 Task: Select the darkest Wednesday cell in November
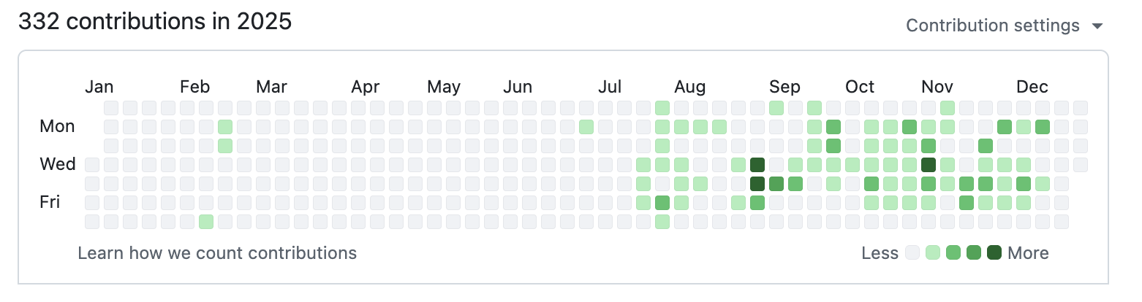tap(929, 164)
